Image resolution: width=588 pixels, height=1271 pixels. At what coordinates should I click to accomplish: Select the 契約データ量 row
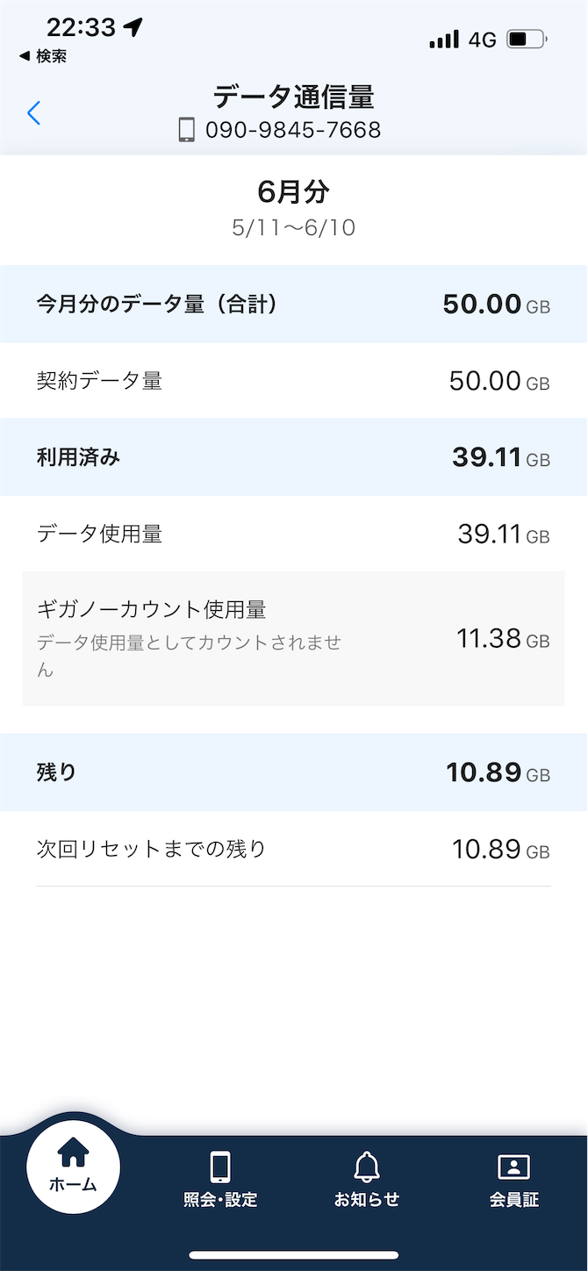coord(294,381)
